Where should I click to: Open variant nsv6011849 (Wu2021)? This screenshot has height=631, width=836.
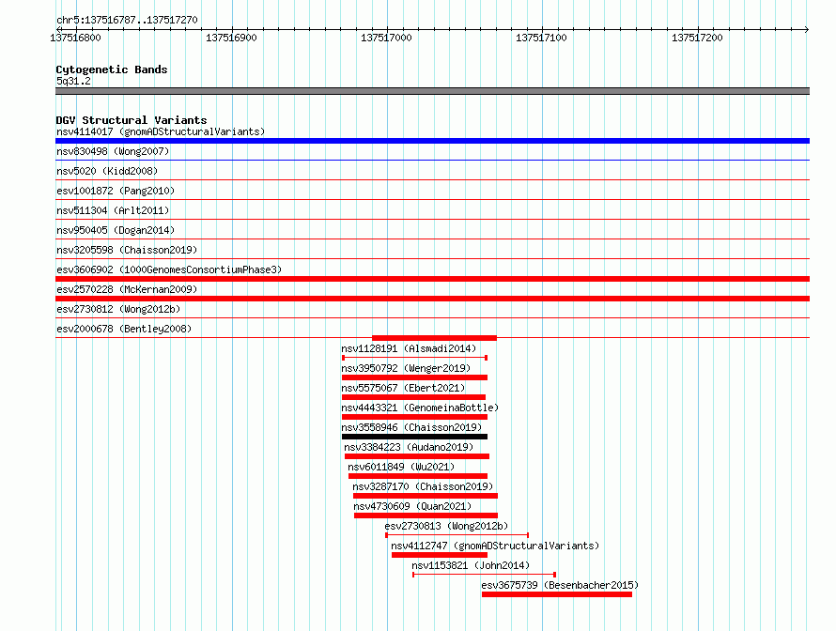click(401, 467)
